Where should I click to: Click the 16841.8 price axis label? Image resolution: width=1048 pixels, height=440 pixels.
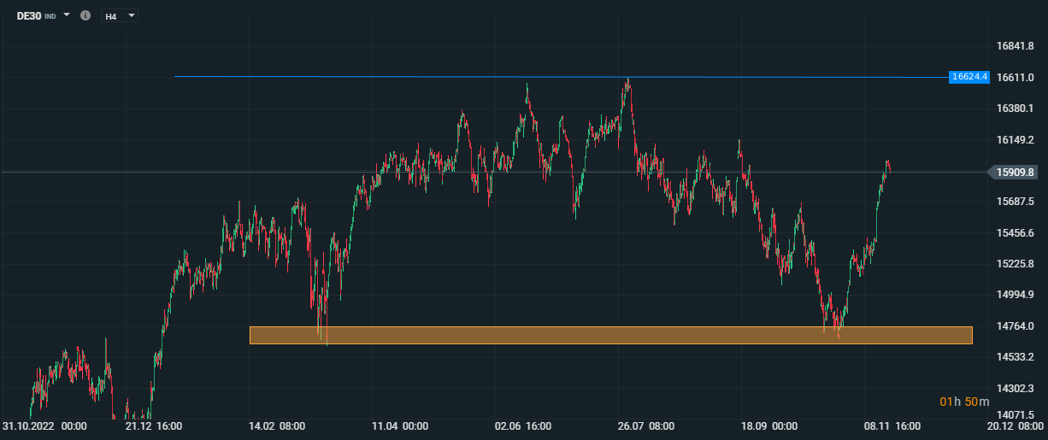pos(1016,46)
